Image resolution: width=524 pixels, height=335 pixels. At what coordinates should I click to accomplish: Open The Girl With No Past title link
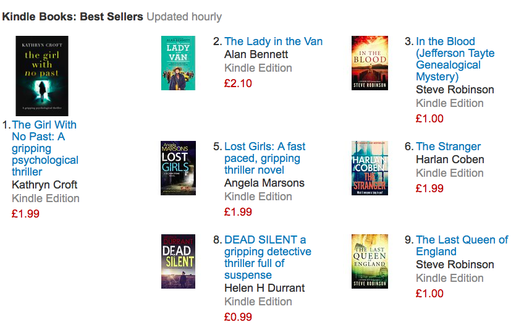click(44, 148)
